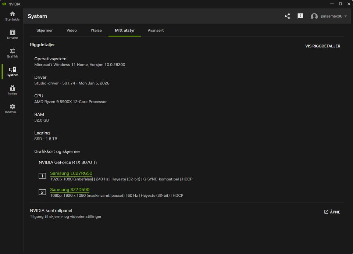Screen dimensions: 353x254
Task: Click 'Tilgang til skjerm- og videoinnstillinger' description
Action: [66, 217]
